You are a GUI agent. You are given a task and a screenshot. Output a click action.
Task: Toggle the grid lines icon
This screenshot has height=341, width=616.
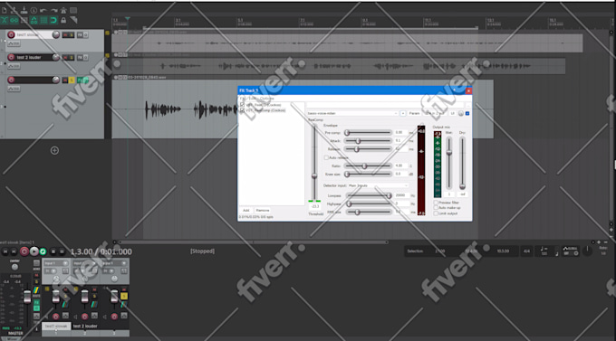43,20
